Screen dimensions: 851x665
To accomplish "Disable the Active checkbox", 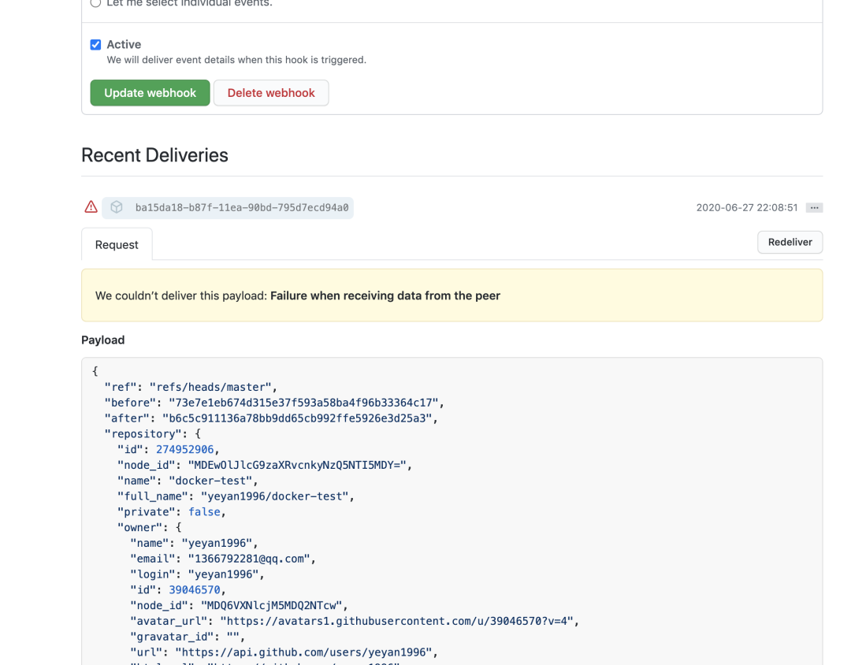I will pos(95,44).
